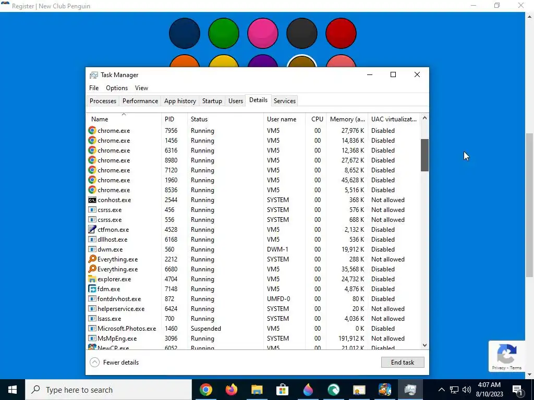Open the network tray icon
This screenshot has height=400, width=534.
click(454, 390)
